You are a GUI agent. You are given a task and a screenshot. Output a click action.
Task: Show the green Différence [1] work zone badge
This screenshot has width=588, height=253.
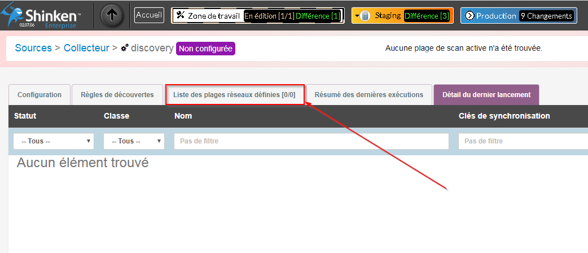point(318,16)
